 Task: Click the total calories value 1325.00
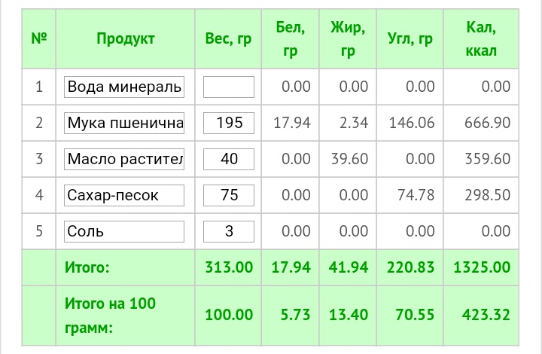click(x=481, y=267)
